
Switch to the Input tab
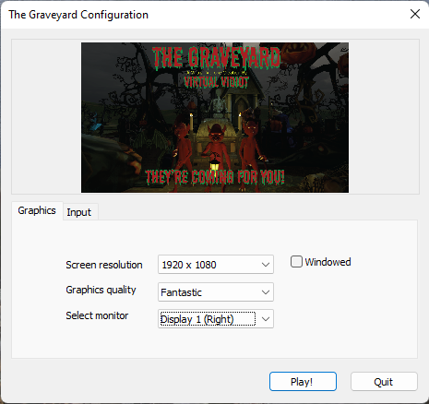(79, 212)
